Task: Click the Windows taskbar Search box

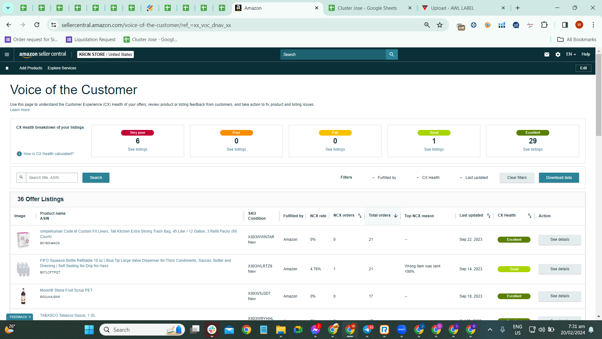Action: point(142,330)
